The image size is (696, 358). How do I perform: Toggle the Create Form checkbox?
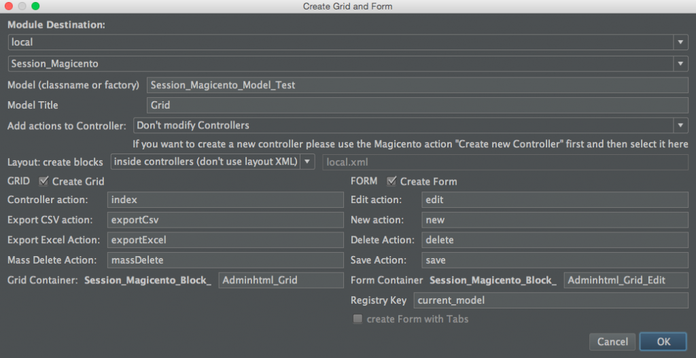[391, 181]
